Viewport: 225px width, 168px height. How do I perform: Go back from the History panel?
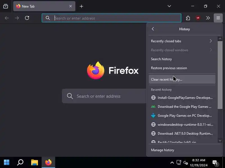[153, 29]
